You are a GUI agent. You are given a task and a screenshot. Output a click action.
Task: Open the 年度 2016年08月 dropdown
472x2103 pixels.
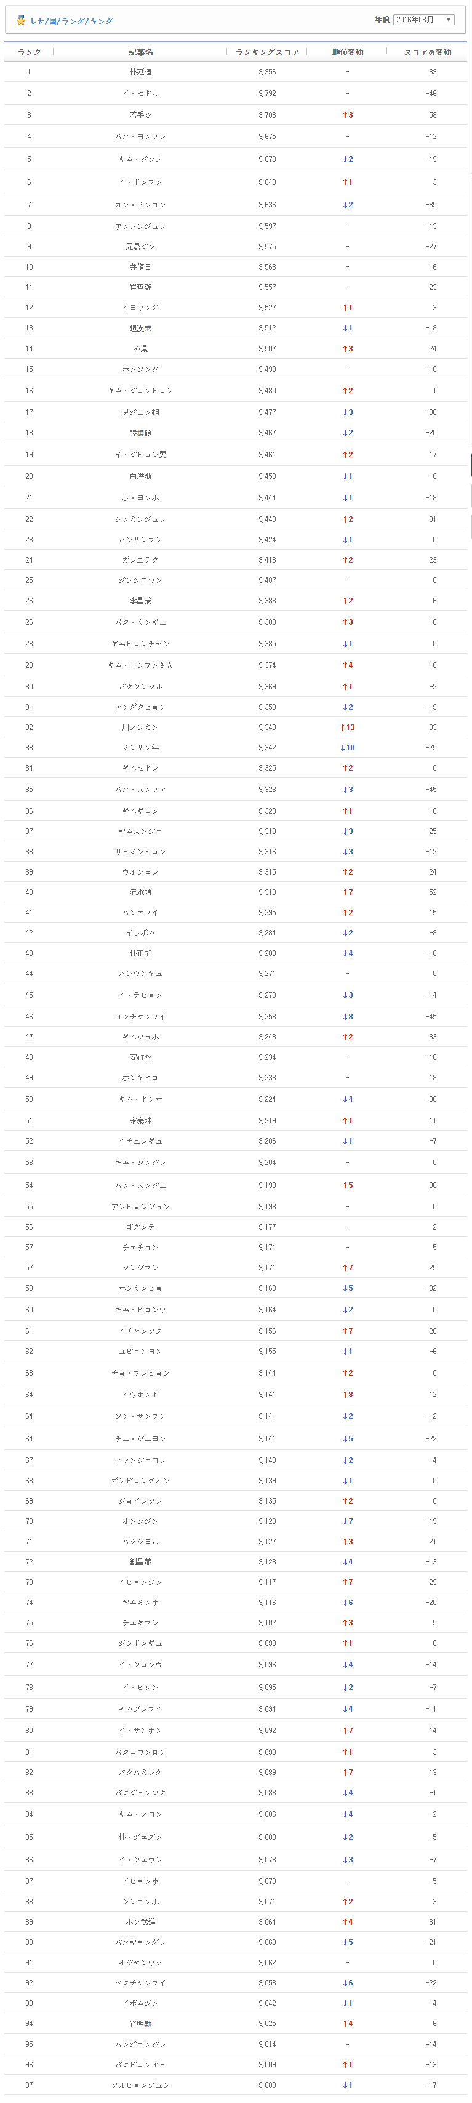click(x=424, y=20)
